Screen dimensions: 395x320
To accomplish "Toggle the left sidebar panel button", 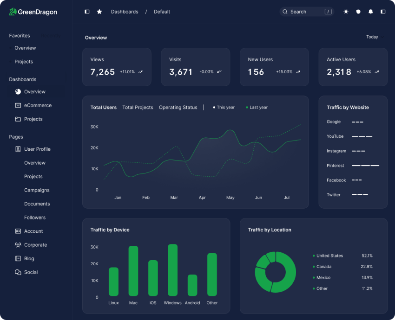I will click(x=87, y=12).
